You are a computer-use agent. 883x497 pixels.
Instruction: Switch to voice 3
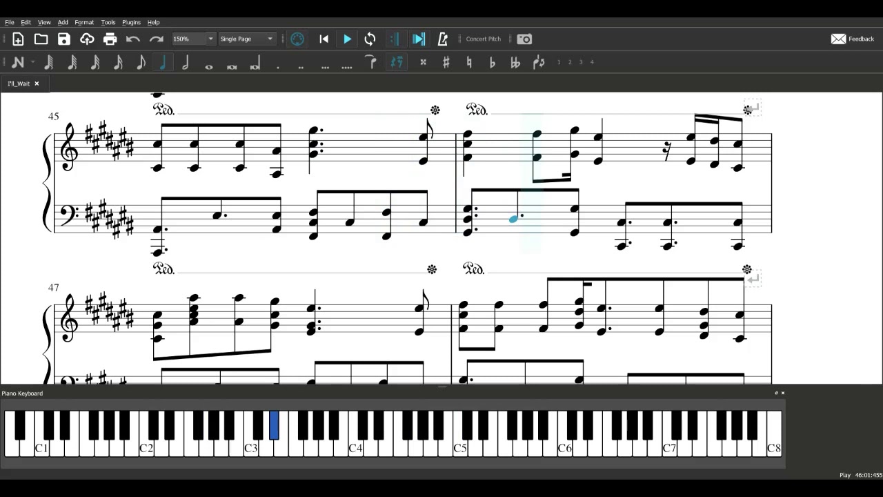[581, 62]
